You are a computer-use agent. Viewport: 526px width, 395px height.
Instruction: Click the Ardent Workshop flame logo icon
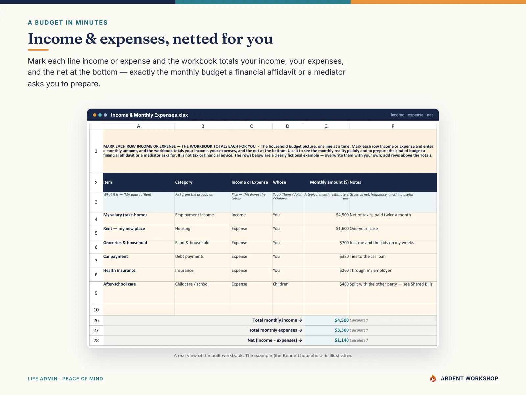pyautogui.click(x=433, y=378)
